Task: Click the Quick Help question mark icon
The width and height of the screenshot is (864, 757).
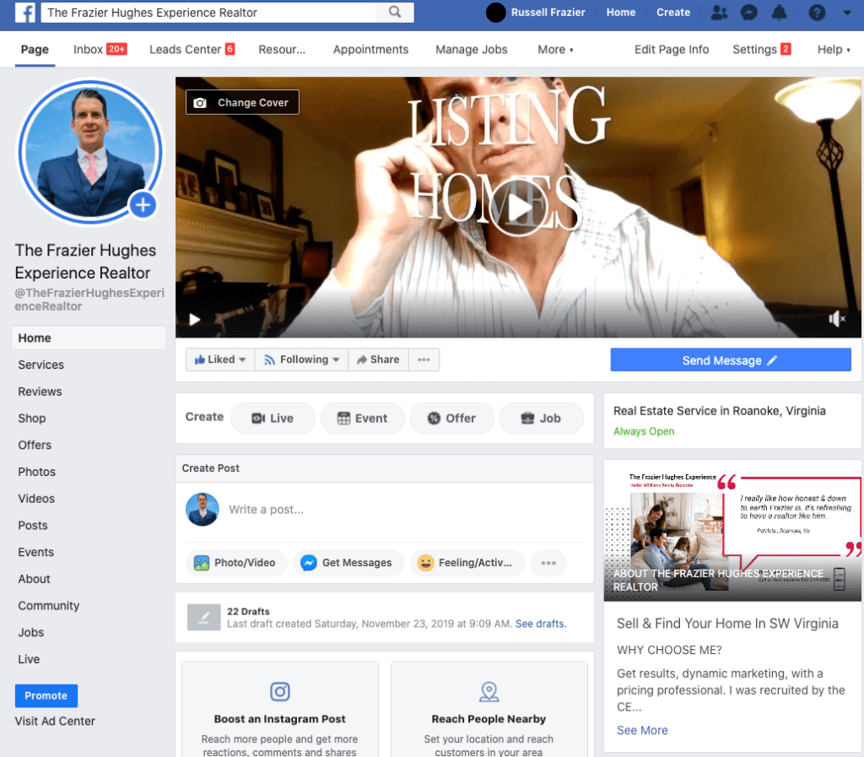Action: coord(816,13)
